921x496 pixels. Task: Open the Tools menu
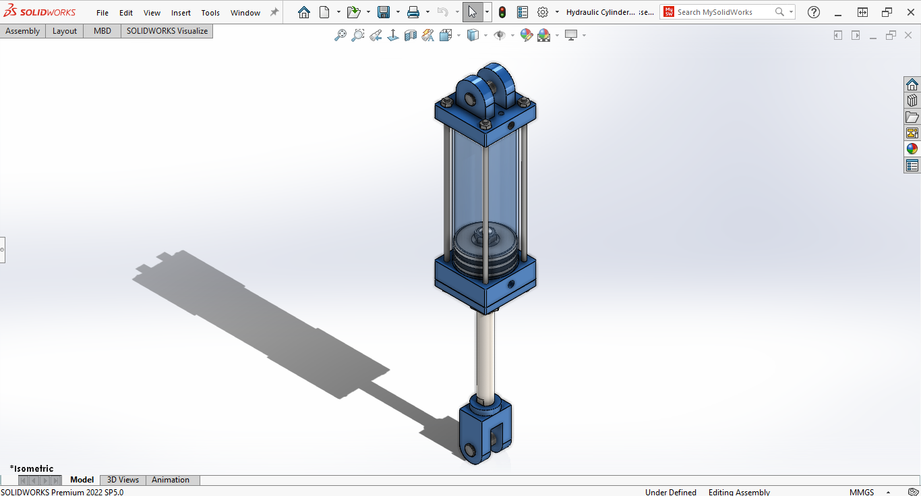(x=210, y=13)
